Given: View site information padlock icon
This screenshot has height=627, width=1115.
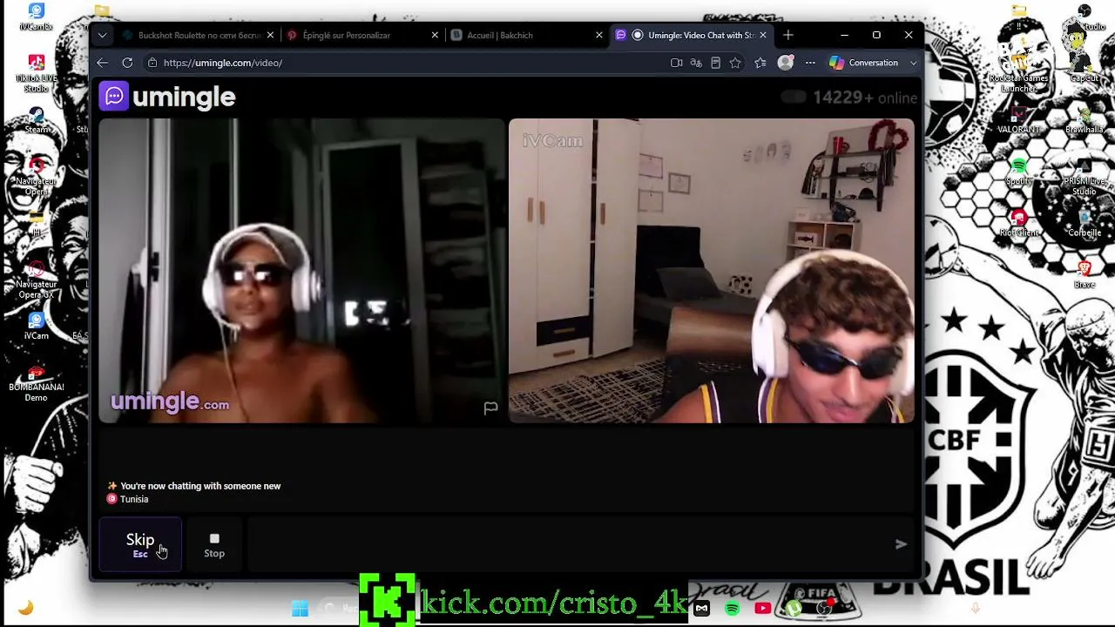Looking at the screenshot, I should 152,63.
